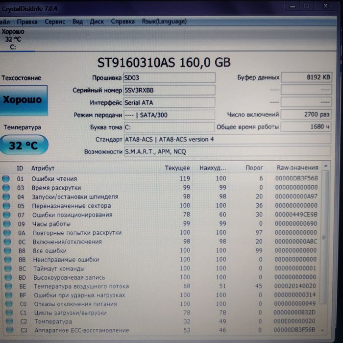343x343 pixels.
Task: Open the Вид menu
Action: [x=77, y=22]
